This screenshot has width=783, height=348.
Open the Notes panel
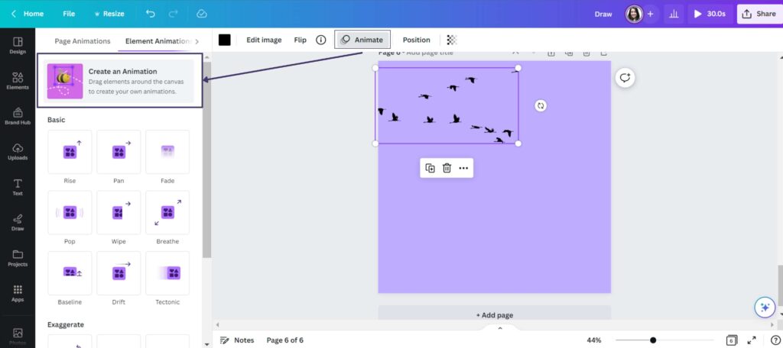(237, 340)
